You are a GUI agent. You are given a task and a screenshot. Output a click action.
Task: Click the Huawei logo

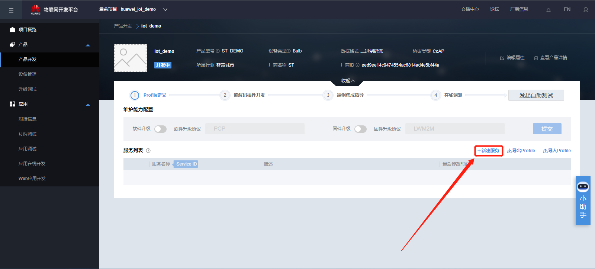point(35,10)
